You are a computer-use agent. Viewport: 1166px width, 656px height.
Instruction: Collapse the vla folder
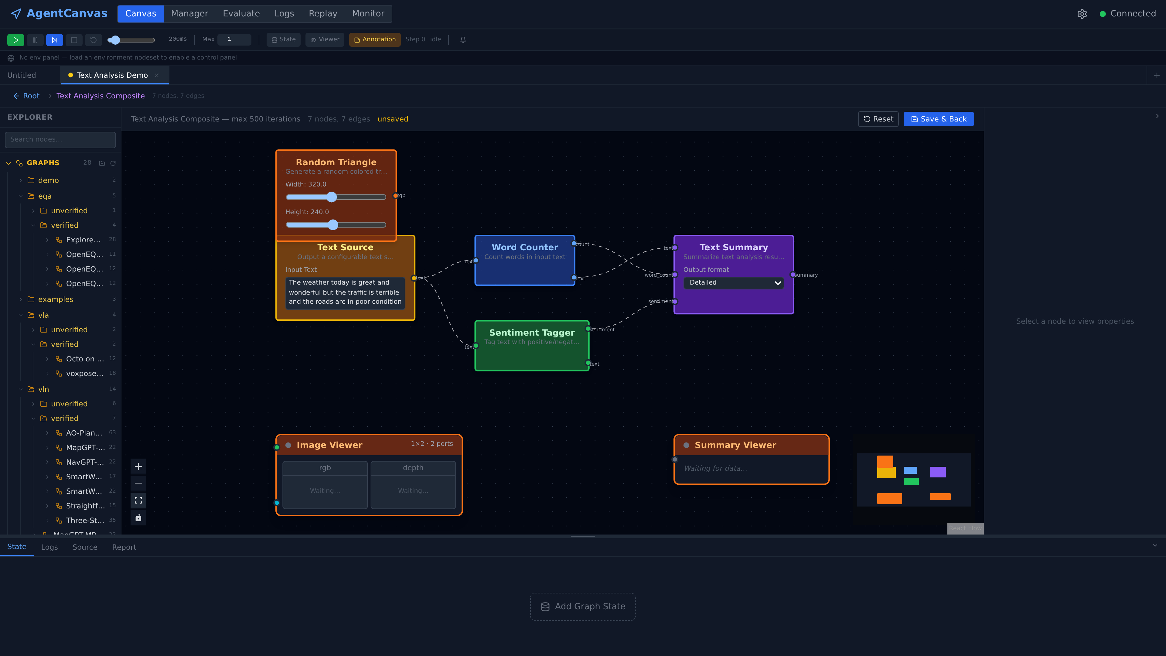tap(20, 315)
